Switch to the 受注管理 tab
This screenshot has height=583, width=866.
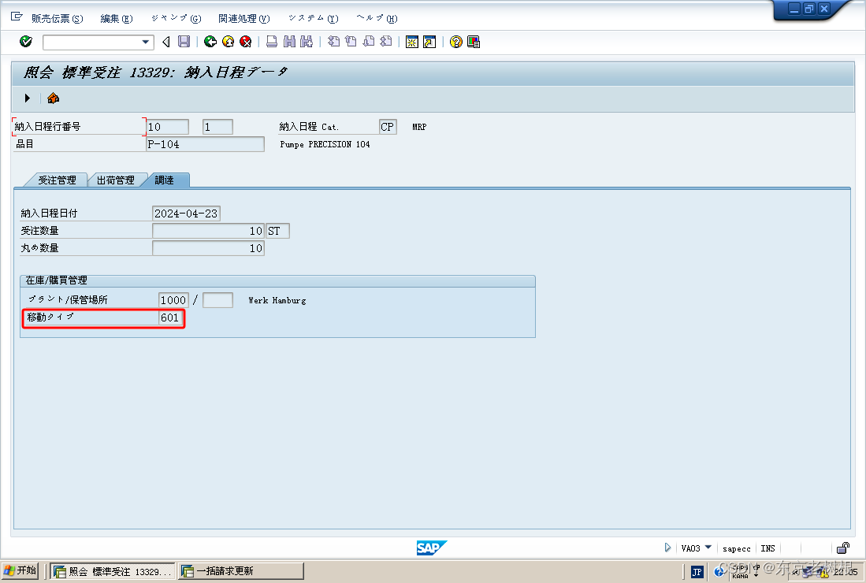point(57,180)
